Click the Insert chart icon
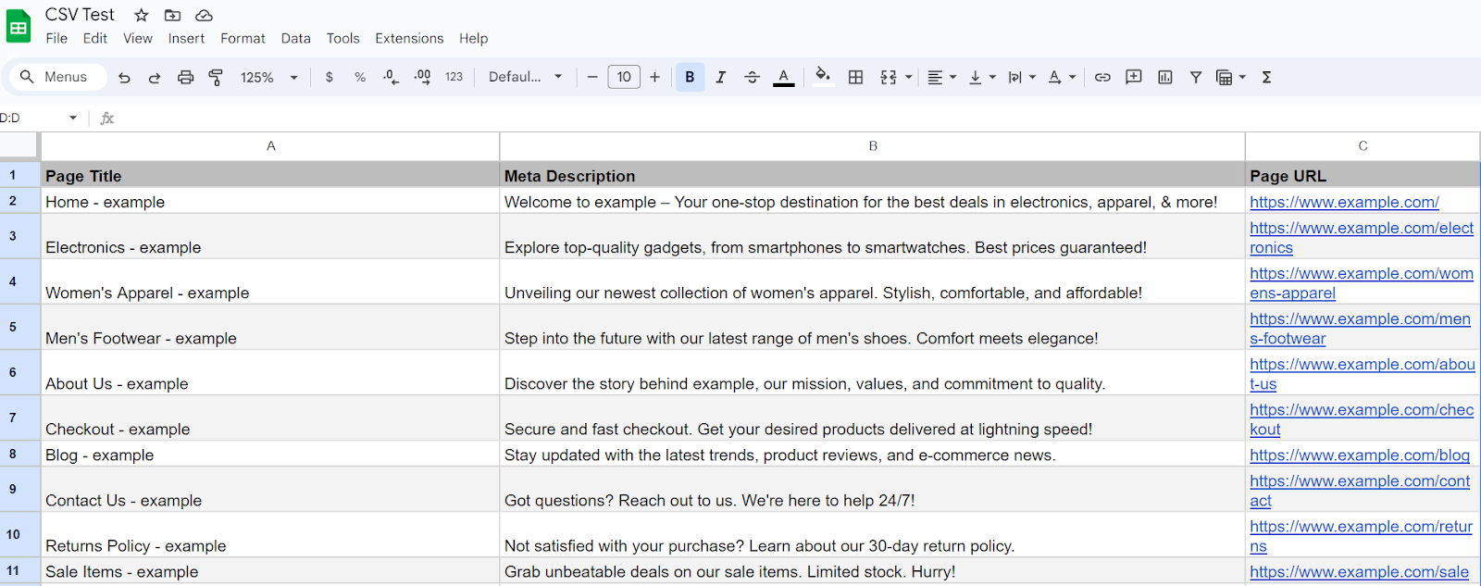The height and width of the screenshot is (586, 1481). [x=1165, y=78]
